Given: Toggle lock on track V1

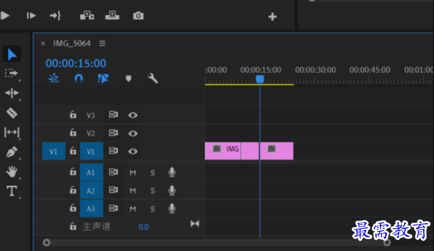Looking at the screenshot, I should coord(73,151).
